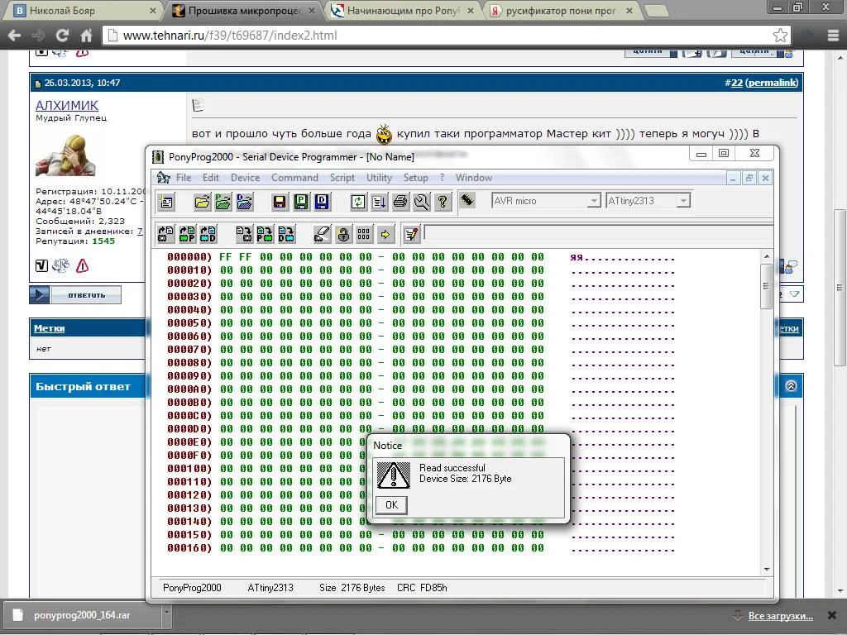Click OK in the Notice dialog

coord(391,505)
